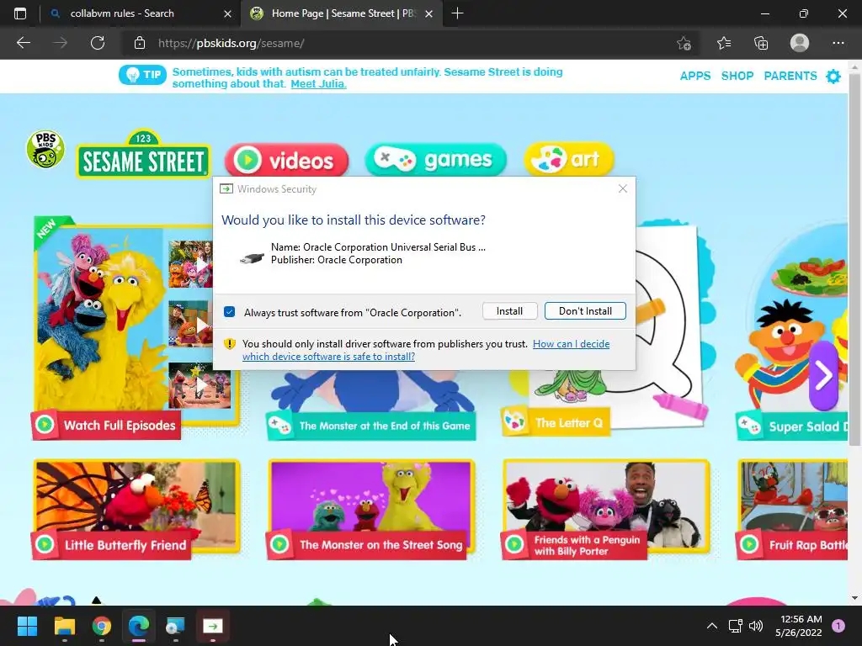The image size is (862, 646).
Task: Click the Microsoft Edge taskbar icon
Action: (x=139, y=626)
